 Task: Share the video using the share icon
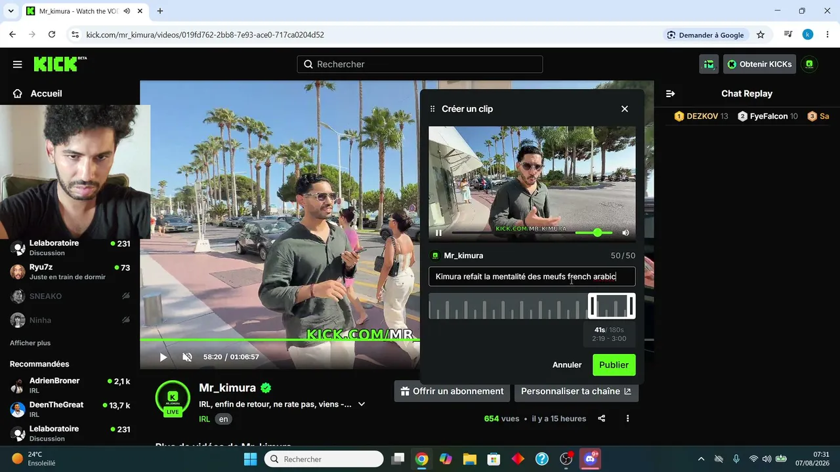tap(602, 419)
